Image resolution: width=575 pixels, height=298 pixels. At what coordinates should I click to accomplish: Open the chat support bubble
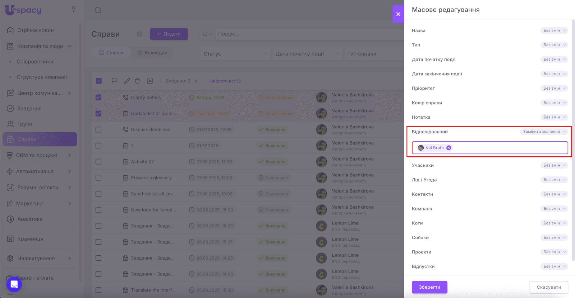tap(14, 284)
